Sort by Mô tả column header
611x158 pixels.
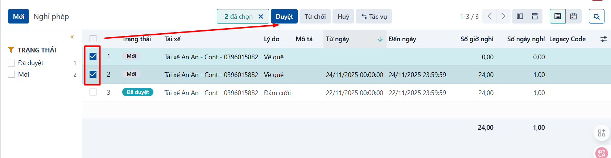pyautogui.click(x=304, y=39)
